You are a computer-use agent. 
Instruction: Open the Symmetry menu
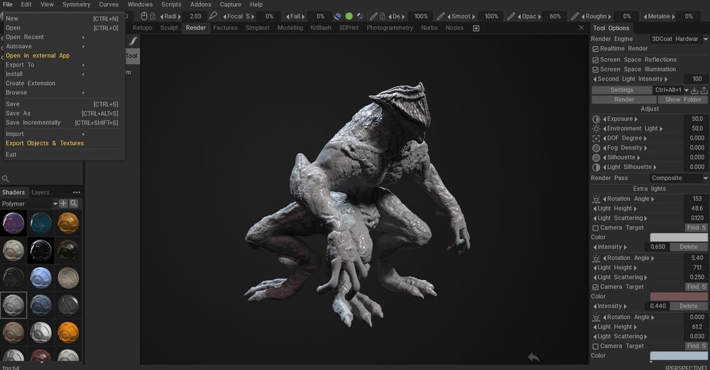76,4
